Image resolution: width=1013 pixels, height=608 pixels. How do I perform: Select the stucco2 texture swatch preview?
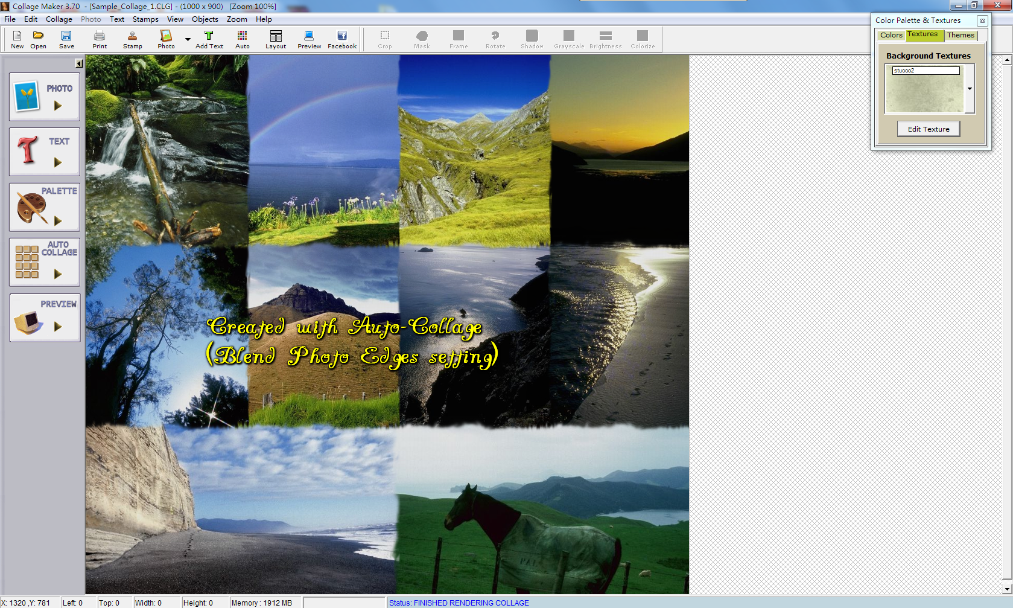pyautogui.click(x=924, y=94)
